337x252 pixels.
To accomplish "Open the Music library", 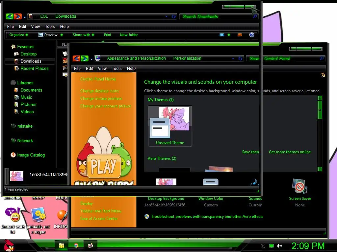I will [x=23, y=97].
